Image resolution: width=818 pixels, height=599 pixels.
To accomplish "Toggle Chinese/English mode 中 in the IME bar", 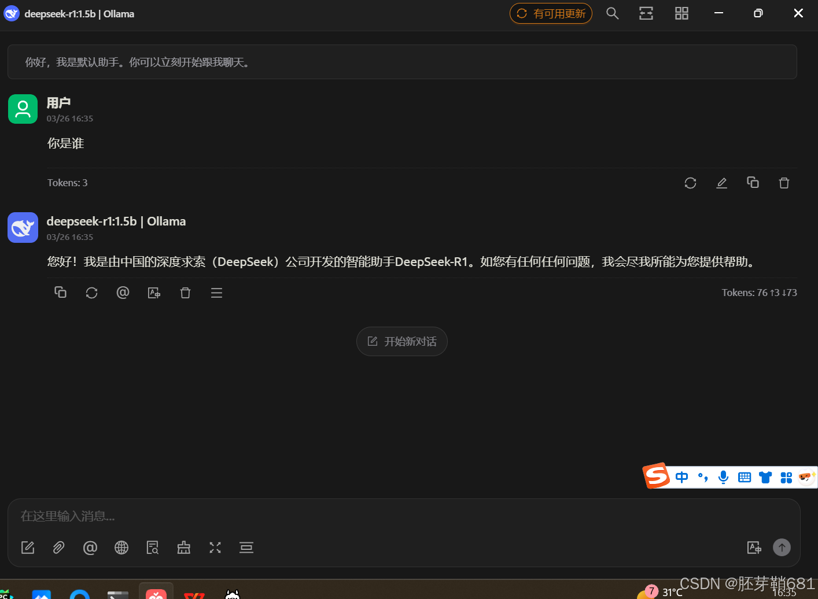I will 682,477.
